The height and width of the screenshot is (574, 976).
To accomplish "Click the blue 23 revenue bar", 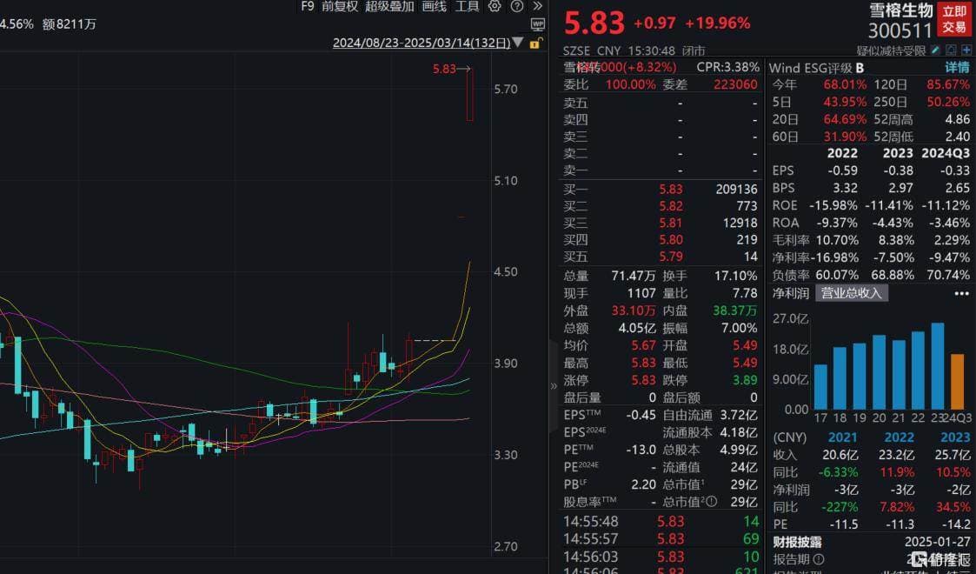I will click(x=938, y=366).
